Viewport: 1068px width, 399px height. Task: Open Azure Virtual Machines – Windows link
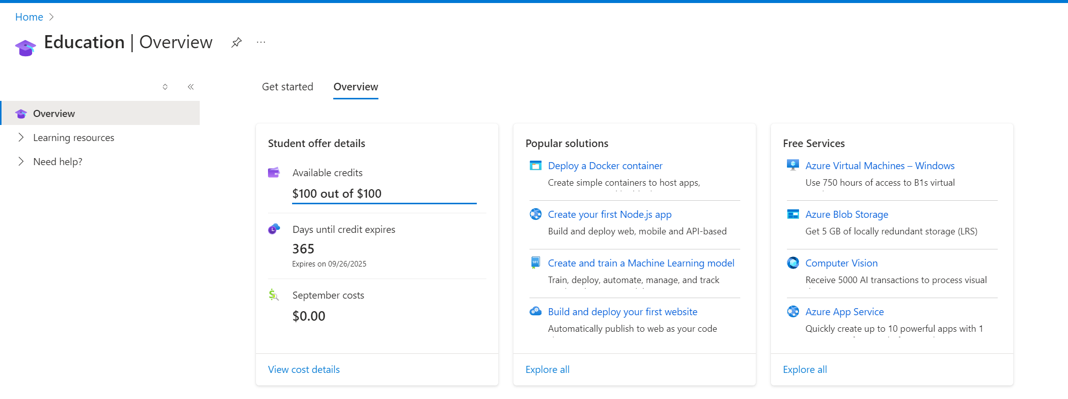[x=880, y=166]
